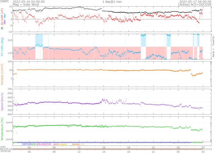Open the '1 day@1 min' time span selector
215x153 pixels.
tap(112, 2)
